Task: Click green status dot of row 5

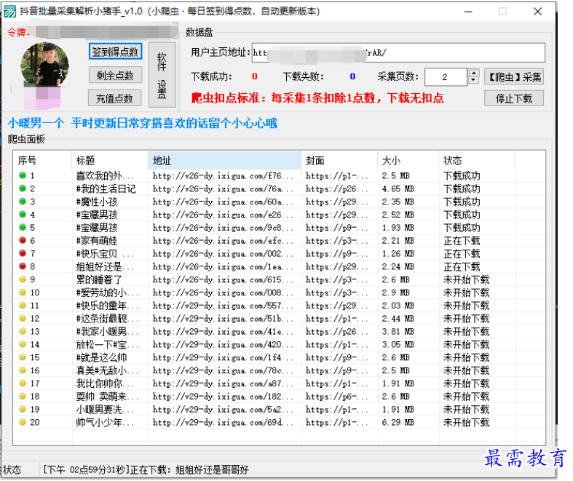Action: coord(23,227)
